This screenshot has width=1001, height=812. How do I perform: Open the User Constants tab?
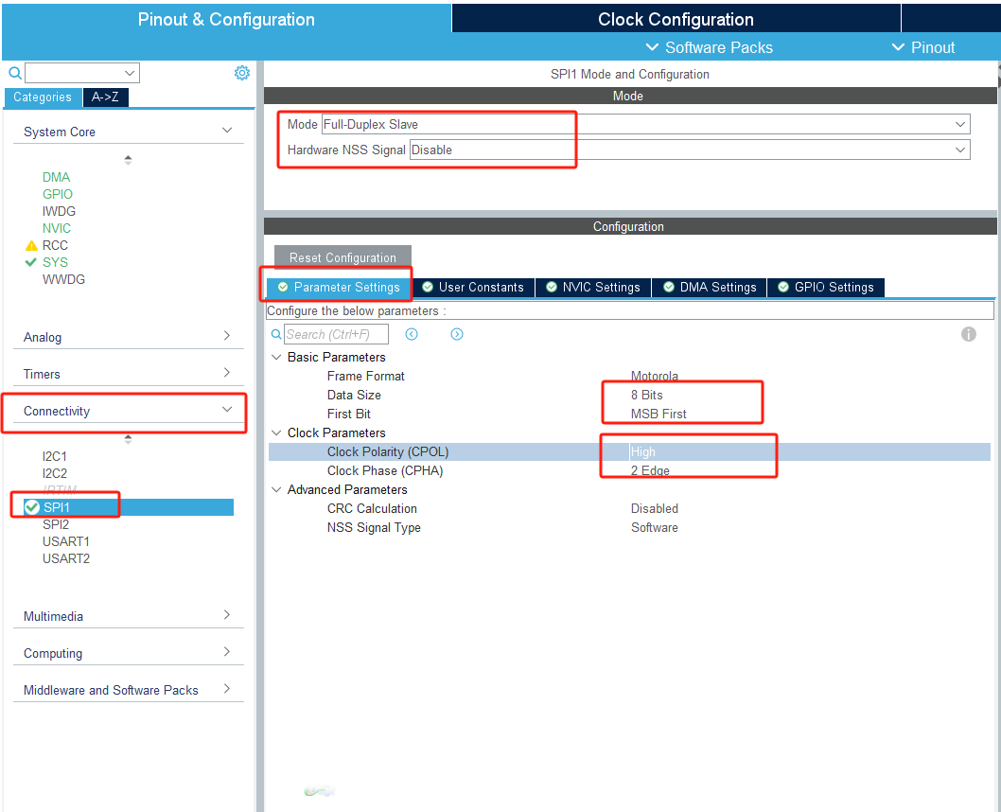point(473,288)
